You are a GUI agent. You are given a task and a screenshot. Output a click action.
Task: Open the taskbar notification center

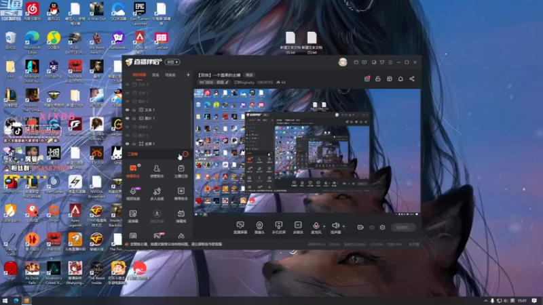534,300
